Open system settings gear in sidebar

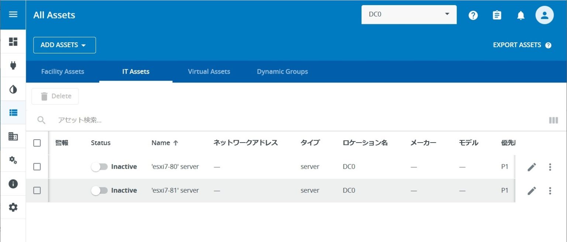click(13, 207)
